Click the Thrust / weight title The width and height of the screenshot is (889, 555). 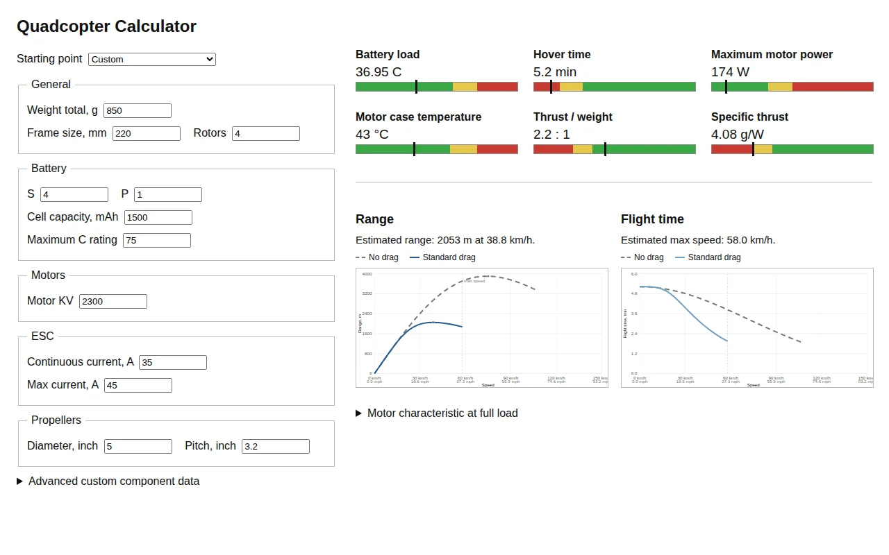573,117
